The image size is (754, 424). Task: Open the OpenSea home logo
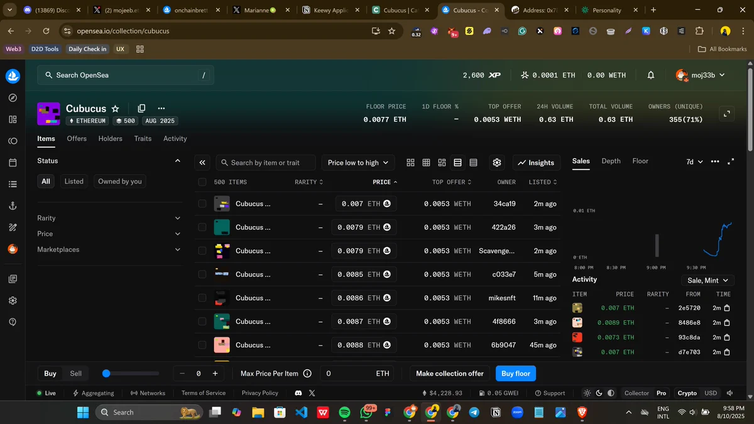tap(13, 76)
